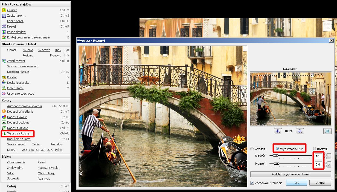The height and width of the screenshot is (192, 337).
Task: Click the zoom out magnifier button
Action: 300,131
